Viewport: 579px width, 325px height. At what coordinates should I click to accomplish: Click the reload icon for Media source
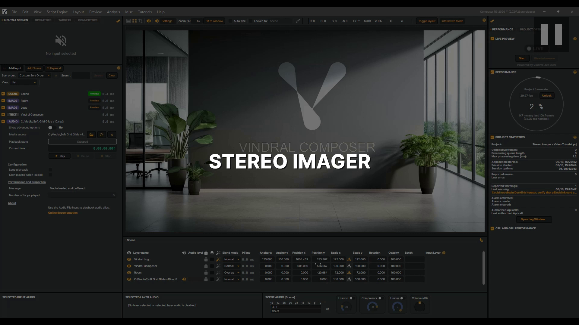click(102, 135)
